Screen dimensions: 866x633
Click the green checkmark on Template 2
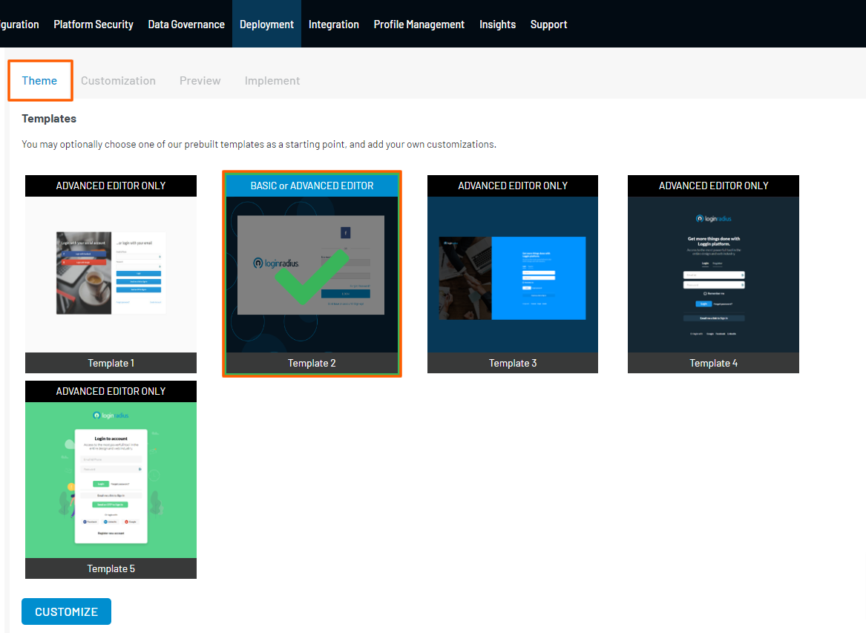tap(312, 277)
